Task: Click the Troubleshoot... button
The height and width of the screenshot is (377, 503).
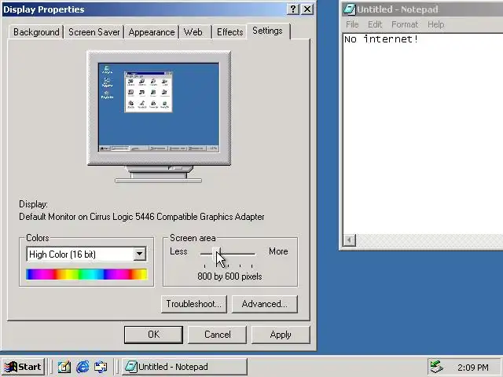Action: pos(194,304)
